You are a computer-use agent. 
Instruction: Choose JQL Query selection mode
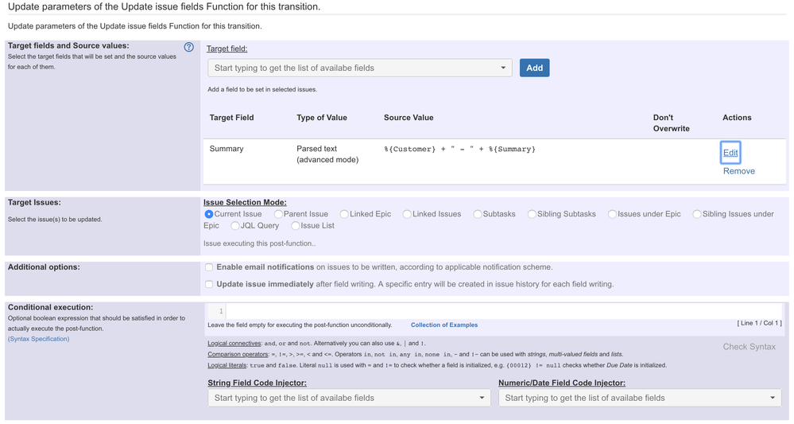click(234, 226)
